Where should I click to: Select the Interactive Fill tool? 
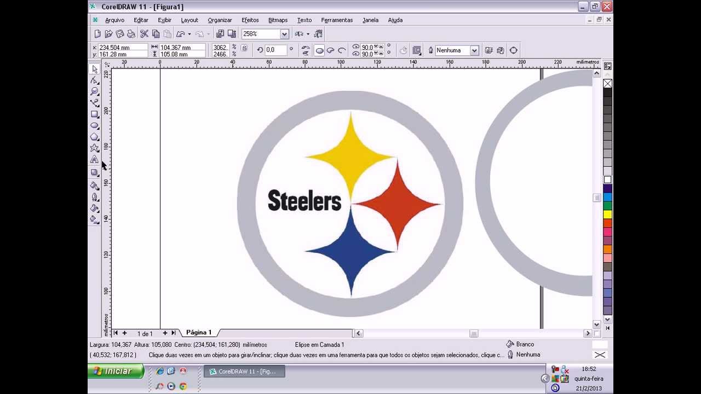click(95, 220)
